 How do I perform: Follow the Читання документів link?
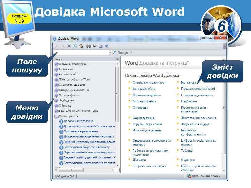coord(147,131)
